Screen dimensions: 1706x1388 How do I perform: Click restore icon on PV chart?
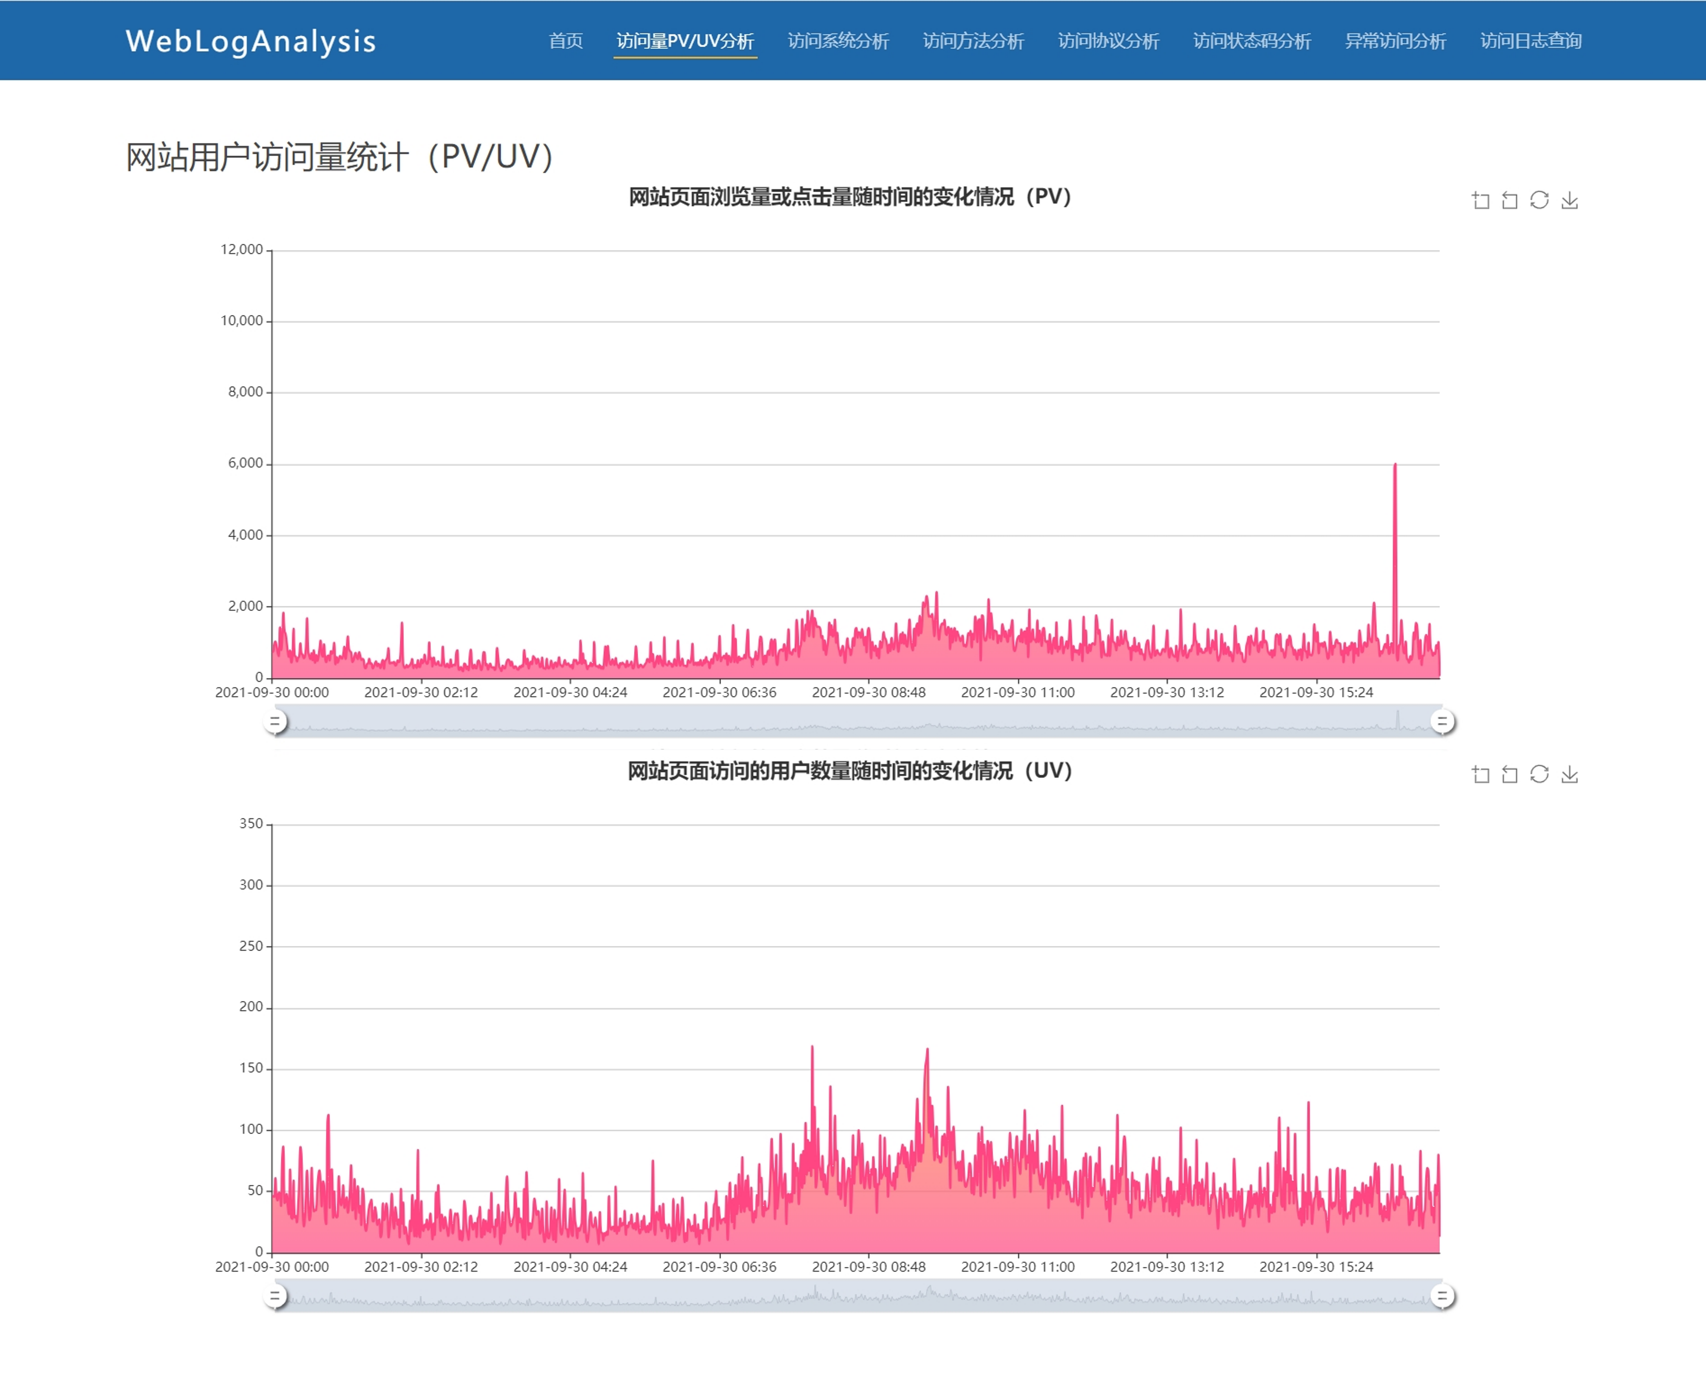pos(1539,201)
